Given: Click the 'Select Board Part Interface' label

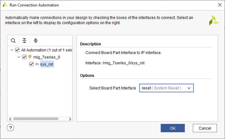Looking at the screenshot, I should point(113,88).
